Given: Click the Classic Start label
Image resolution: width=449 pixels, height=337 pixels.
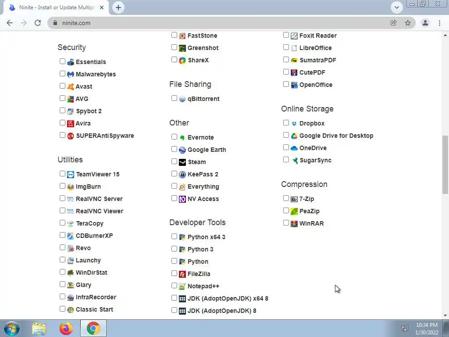Looking at the screenshot, I should pos(95,309).
